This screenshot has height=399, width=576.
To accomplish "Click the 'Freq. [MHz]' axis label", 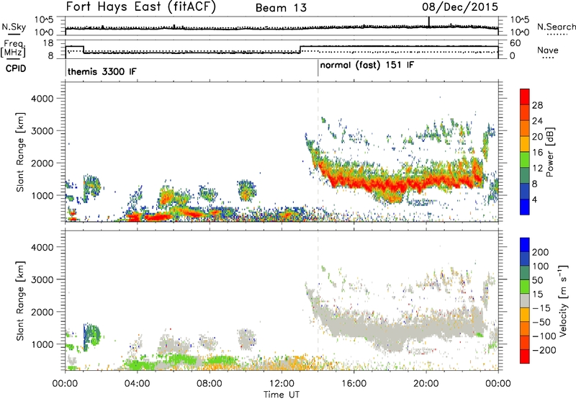I will [x=14, y=49].
